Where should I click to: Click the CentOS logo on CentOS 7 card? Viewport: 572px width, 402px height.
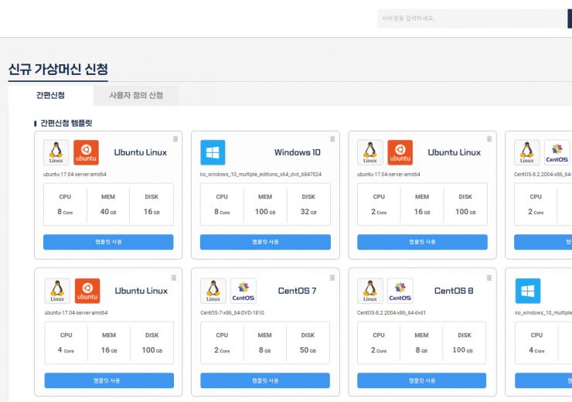243,291
